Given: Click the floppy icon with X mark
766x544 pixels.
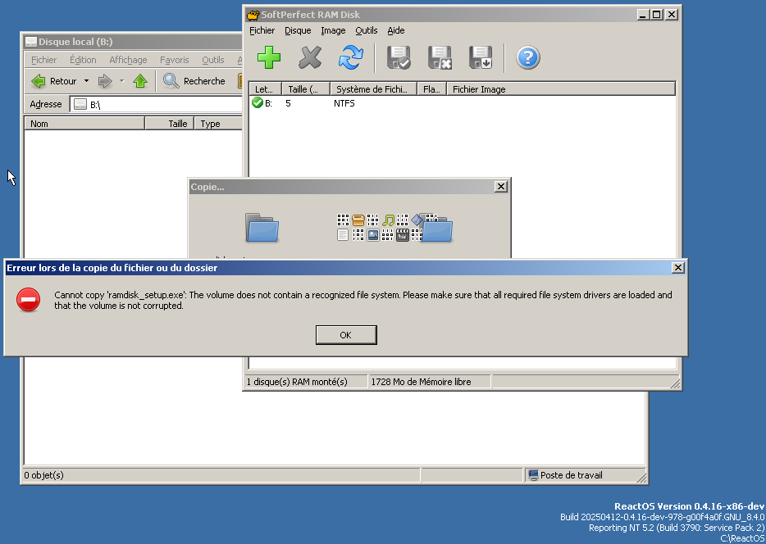Looking at the screenshot, I should (x=440, y=57).
